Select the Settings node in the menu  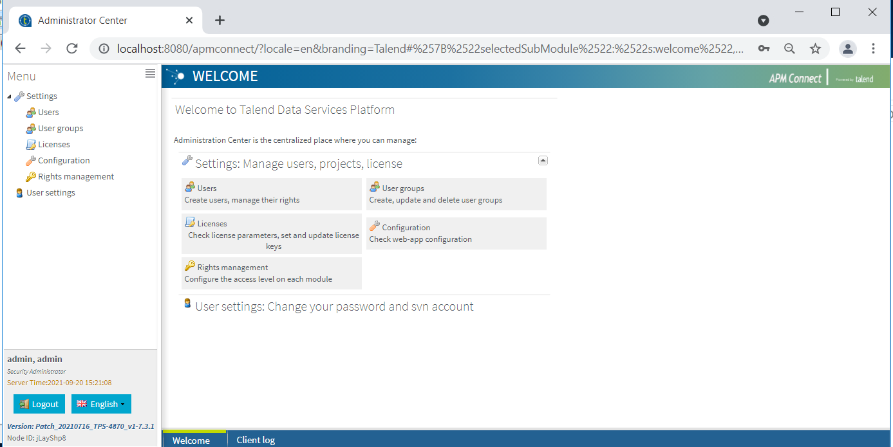tap(42, 96)
